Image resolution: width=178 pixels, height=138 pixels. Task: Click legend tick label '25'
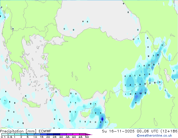[54, 137]
